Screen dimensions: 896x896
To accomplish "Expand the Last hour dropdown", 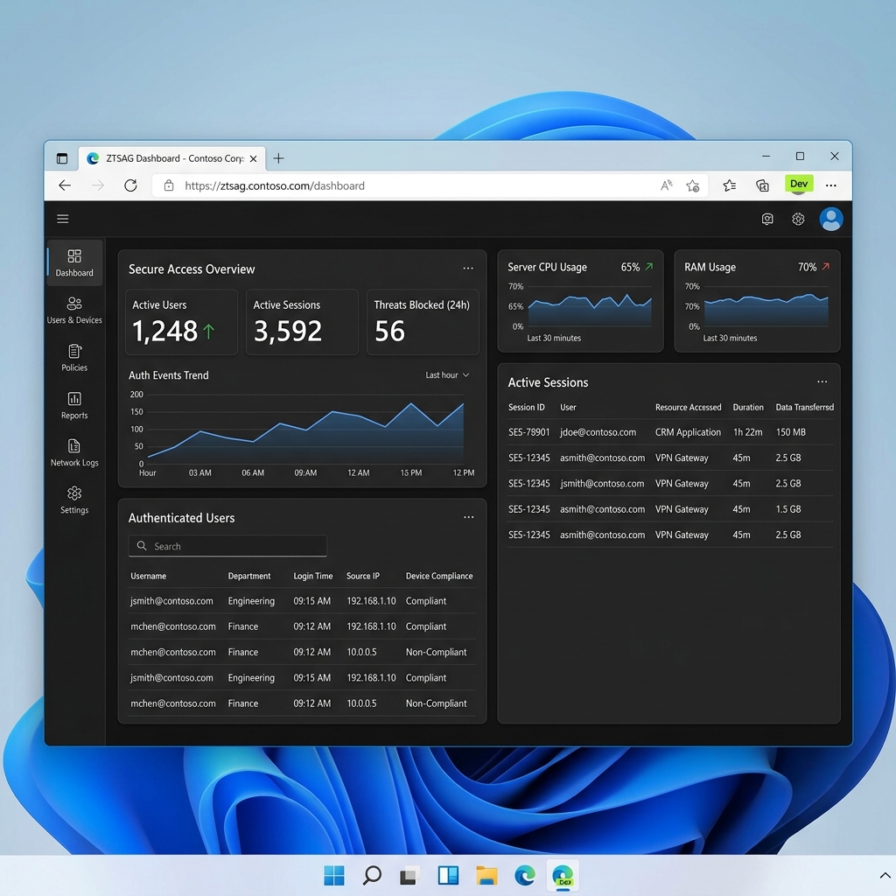I will (x=447, y=374).
